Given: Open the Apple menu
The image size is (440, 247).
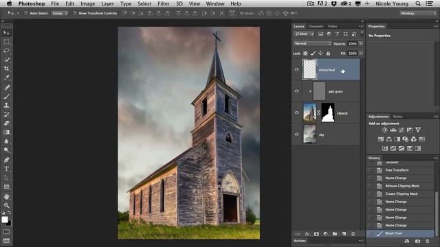Looking at the screenshot, I should (x=9, y=3).
